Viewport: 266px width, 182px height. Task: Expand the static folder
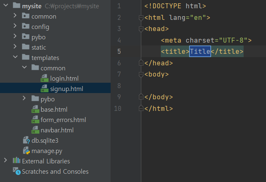[15, 47]
